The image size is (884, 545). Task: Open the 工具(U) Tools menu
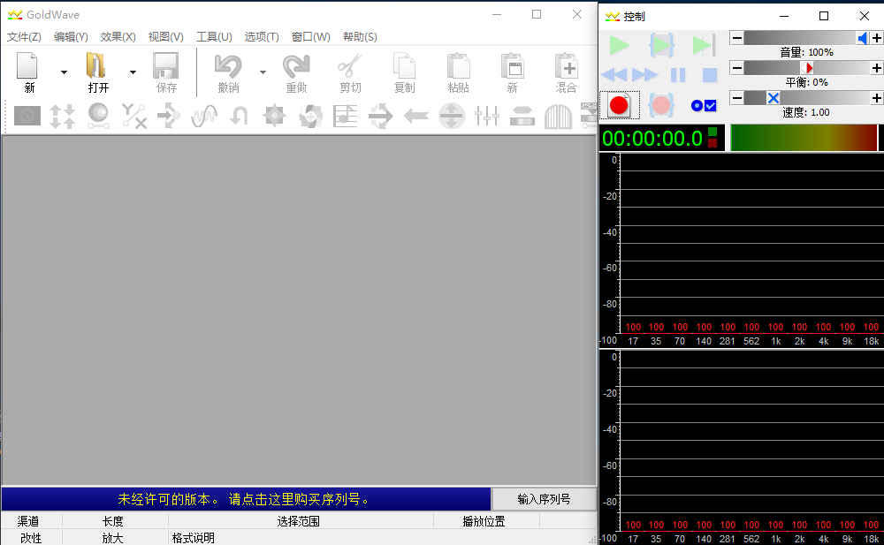(214, 37)
